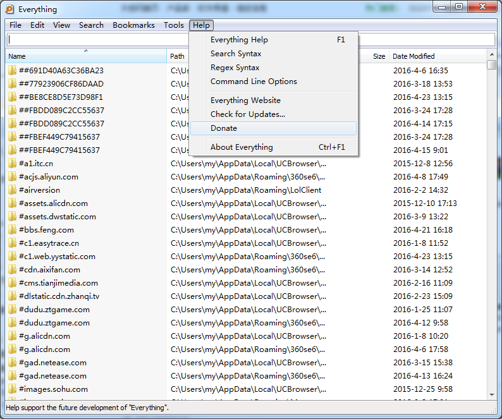Sort by the Path column header
Viewport: 502px width, 419px height.
click(x=178, y=56)
